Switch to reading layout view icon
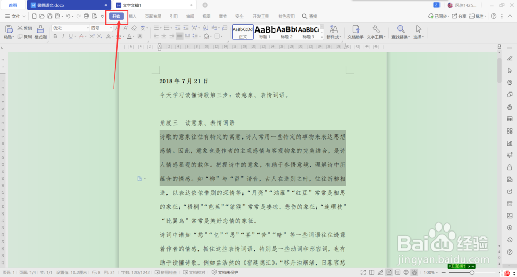The height and width of the screenshot is (277, 517). [372, 272]
